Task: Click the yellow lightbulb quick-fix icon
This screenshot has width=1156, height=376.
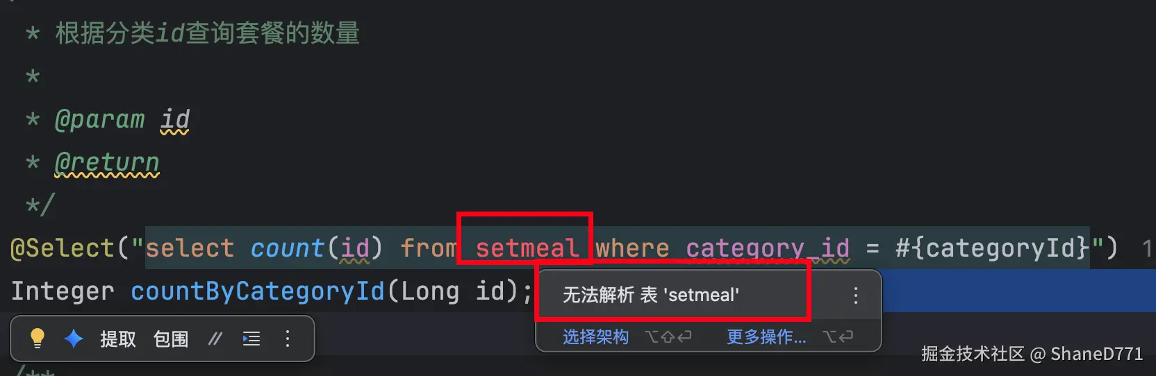Action: (37, 339)
